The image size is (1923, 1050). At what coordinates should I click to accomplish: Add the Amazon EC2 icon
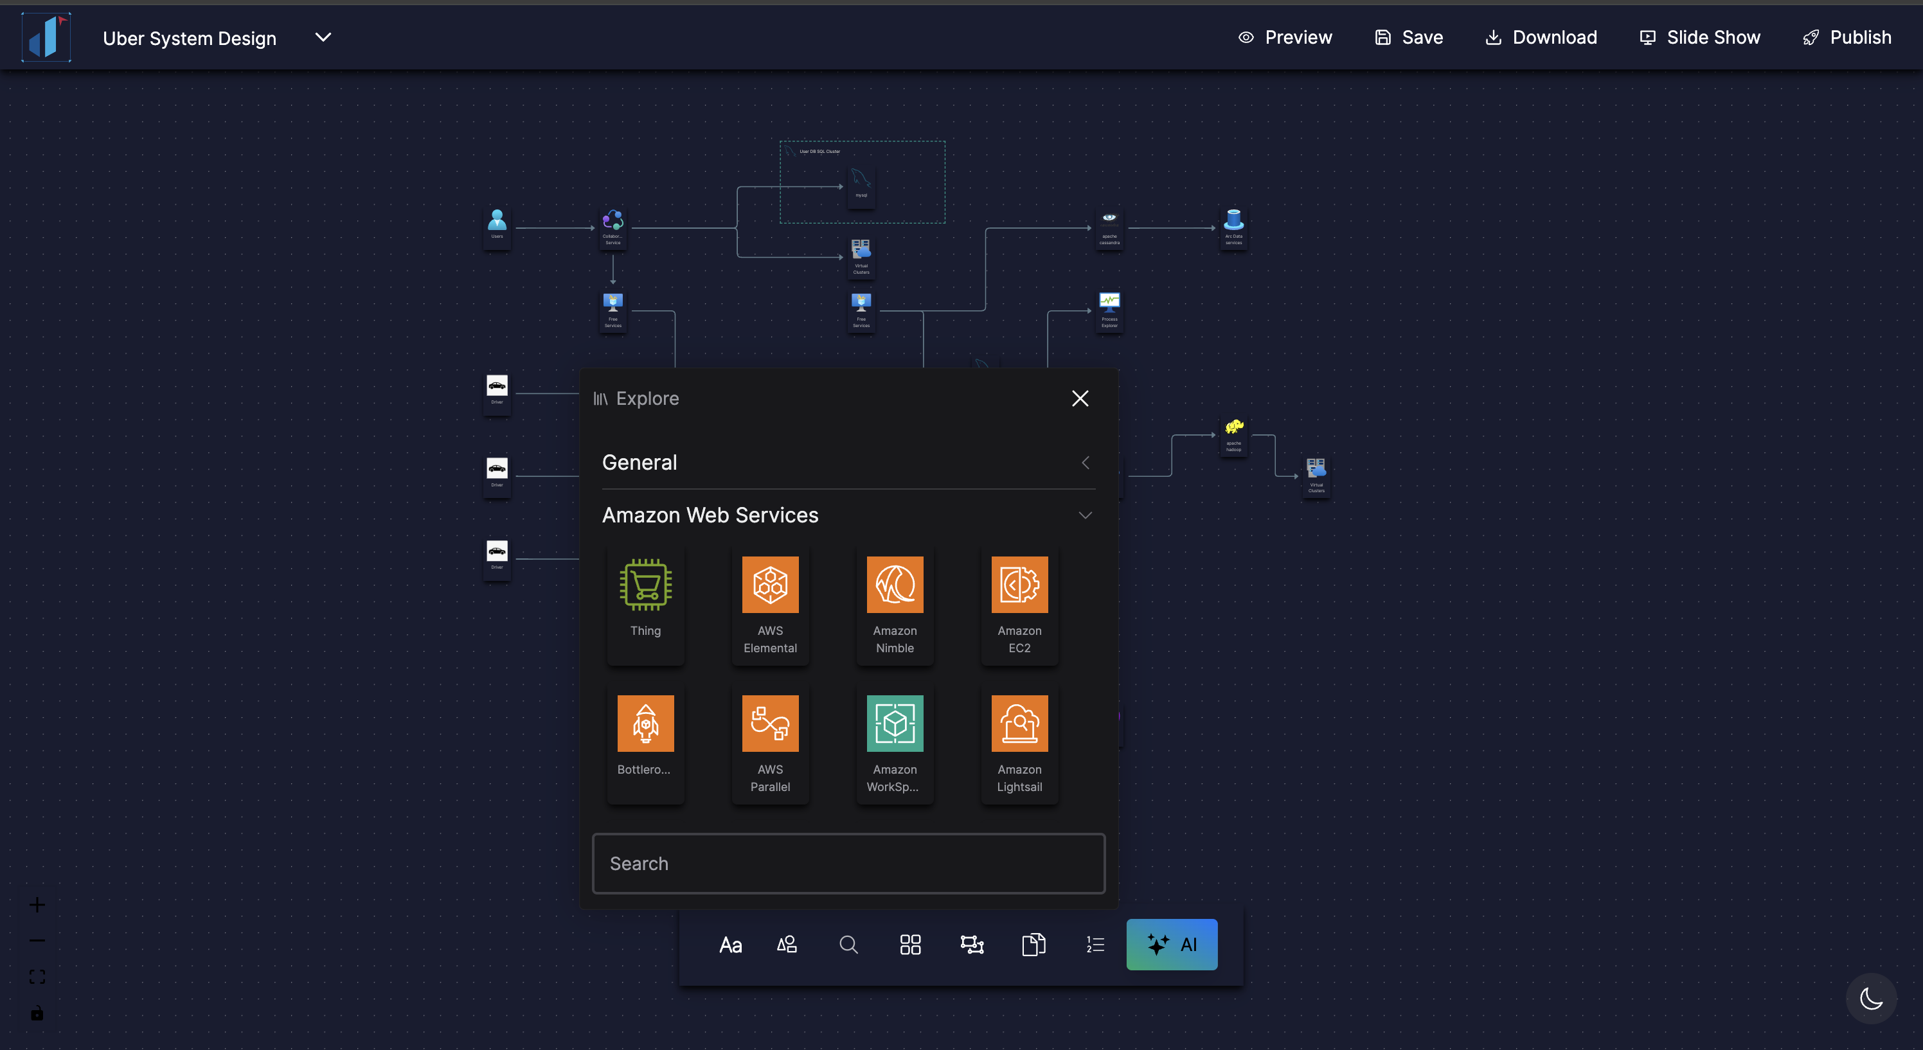[x=1019, y=605]
